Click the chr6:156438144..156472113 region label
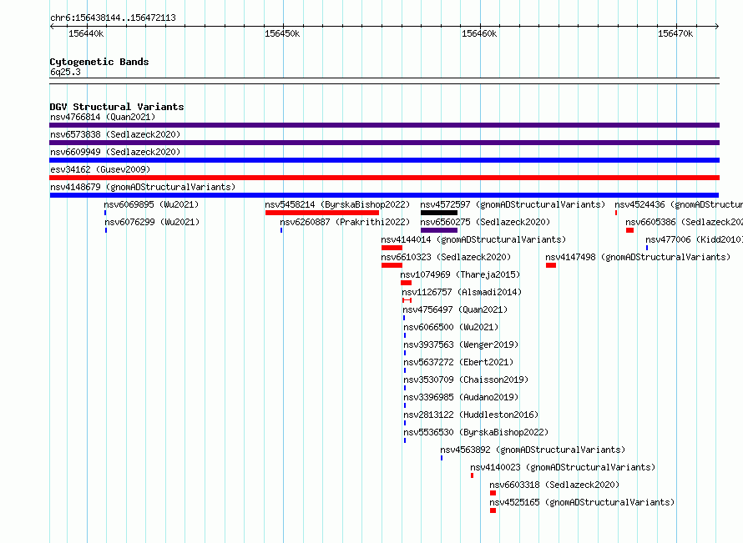Image resolution: width=743 pixels, height=543 pixels. 113,18
